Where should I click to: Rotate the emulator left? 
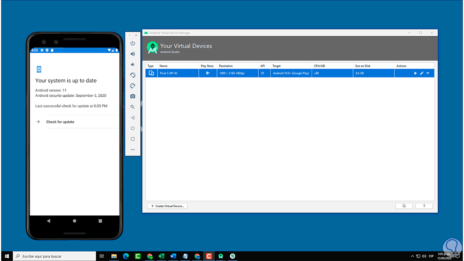point(133,75)
